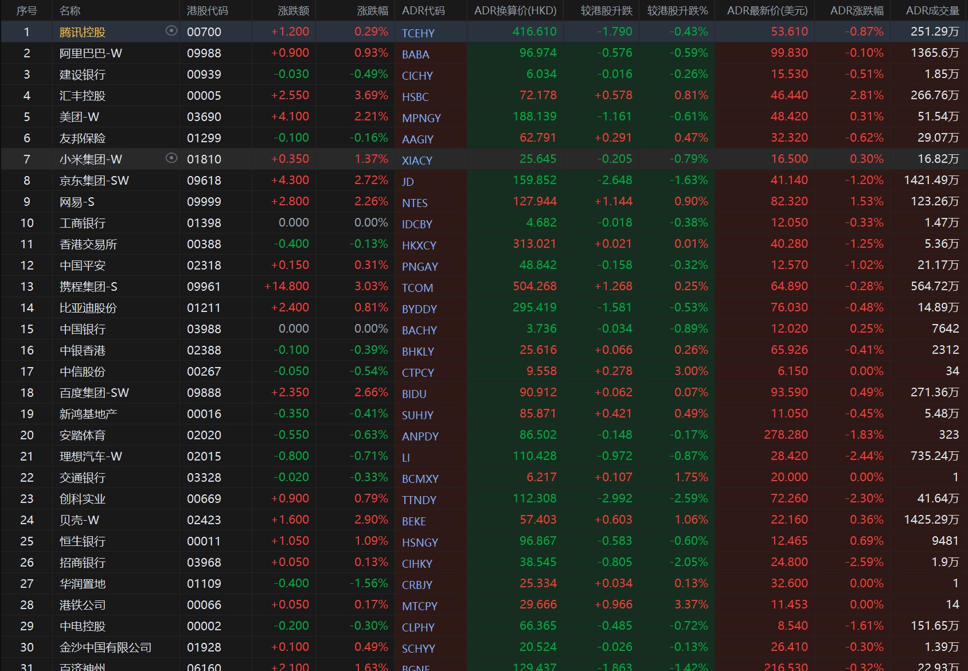This screenshot has width=968, height=671.
Task: Click the HK code 09999 for 网易-S
Action: [x=204, y=202]
